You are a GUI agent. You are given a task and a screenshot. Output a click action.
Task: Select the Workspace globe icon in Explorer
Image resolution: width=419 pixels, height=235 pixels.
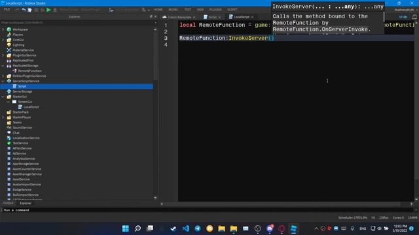(9, 29)
